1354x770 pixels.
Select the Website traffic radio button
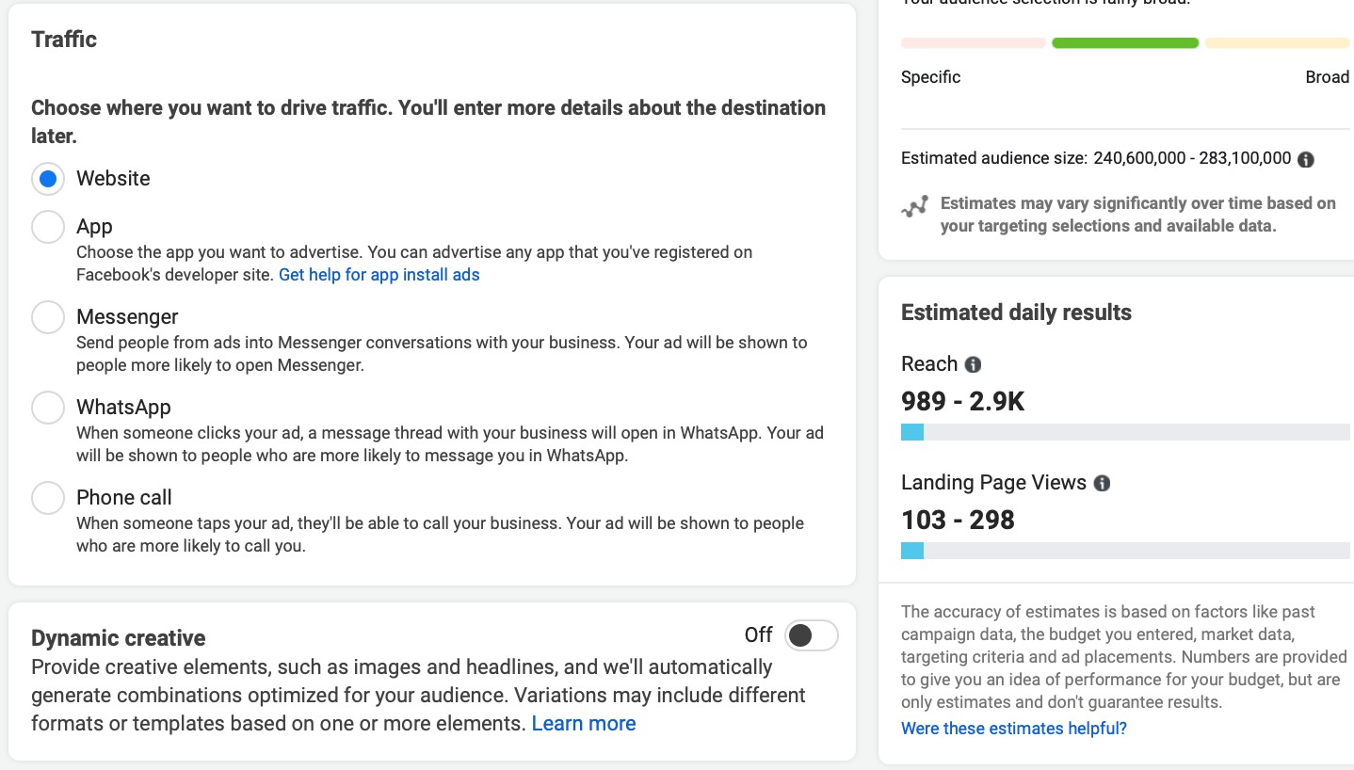[48, 179]
